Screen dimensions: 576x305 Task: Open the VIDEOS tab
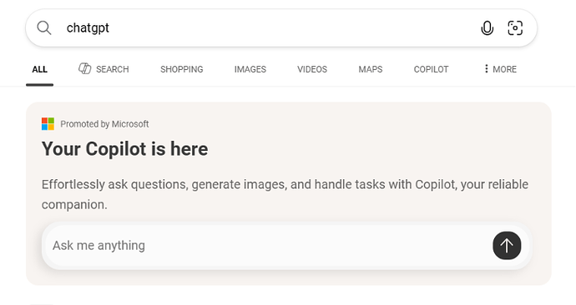pyautogui.click(x=312, y=69)
